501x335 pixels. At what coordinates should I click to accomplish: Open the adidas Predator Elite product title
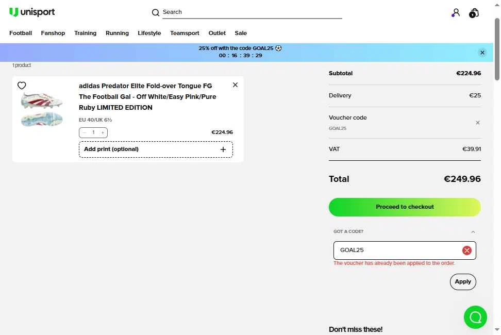147,97
